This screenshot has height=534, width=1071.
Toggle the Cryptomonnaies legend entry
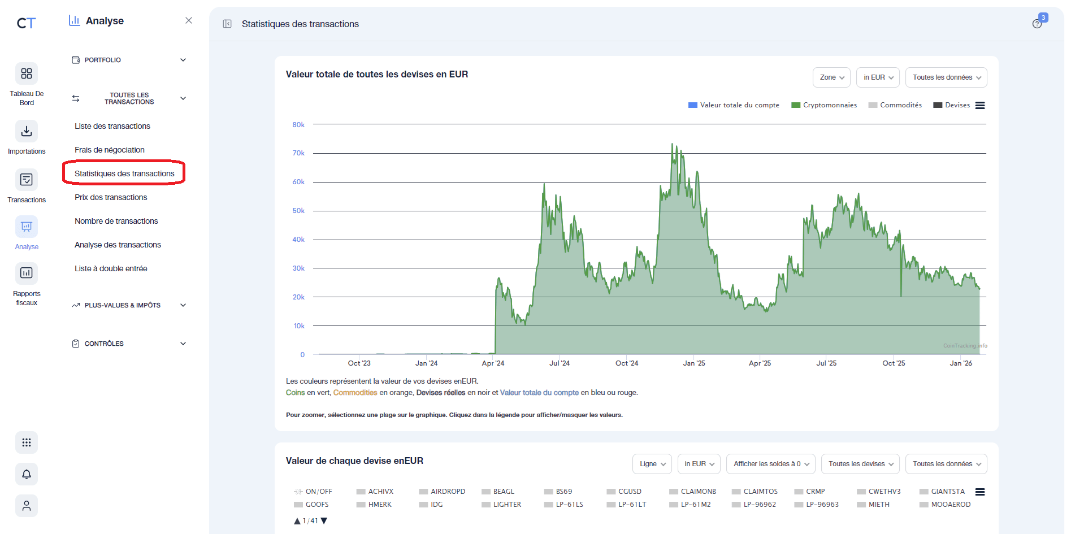(x=824, y=105)
